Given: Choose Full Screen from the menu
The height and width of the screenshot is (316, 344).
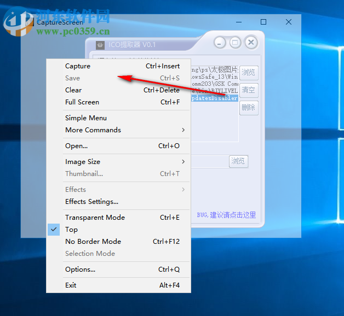Looking at the screenshot, I should pos(118,102).
